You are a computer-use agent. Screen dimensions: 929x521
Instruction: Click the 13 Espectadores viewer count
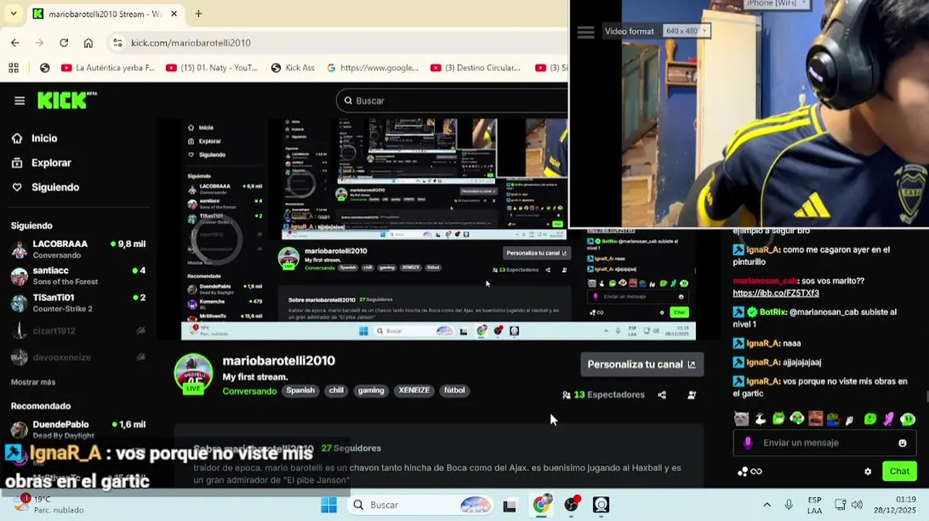603,395
